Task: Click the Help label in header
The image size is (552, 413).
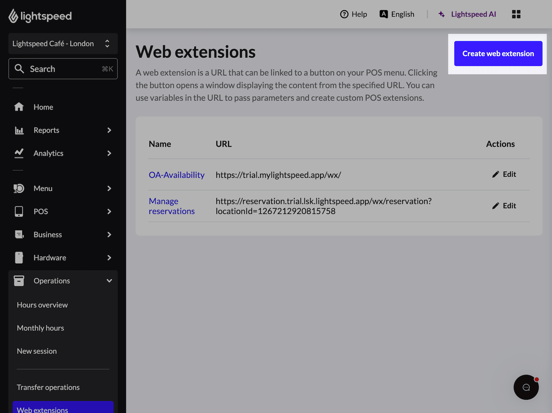Action: point(359,14)
